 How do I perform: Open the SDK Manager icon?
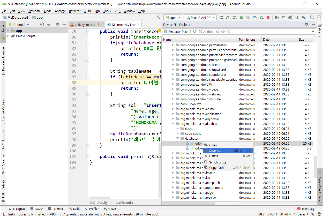[x=304, y=18]
